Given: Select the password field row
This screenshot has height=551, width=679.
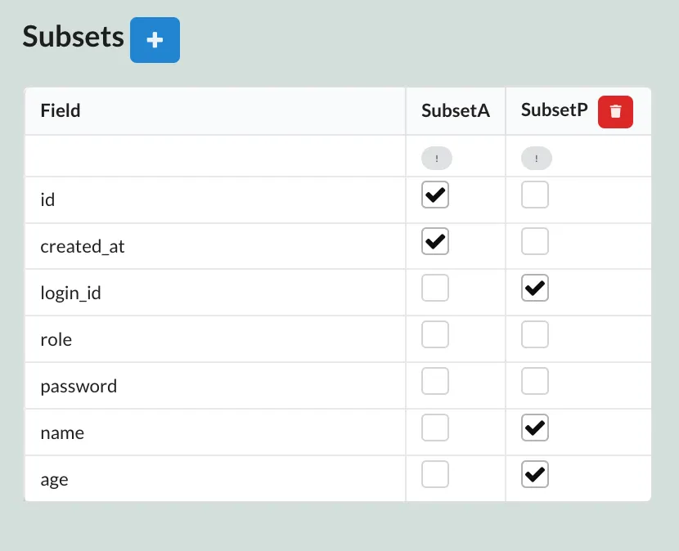Looking at the screenshot, I should tap(79, 386).
